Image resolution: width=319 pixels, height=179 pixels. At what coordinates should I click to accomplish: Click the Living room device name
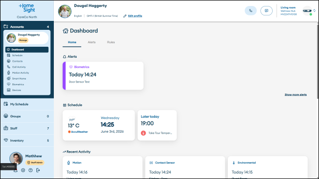pyautogui.click(x=288, y=7)
